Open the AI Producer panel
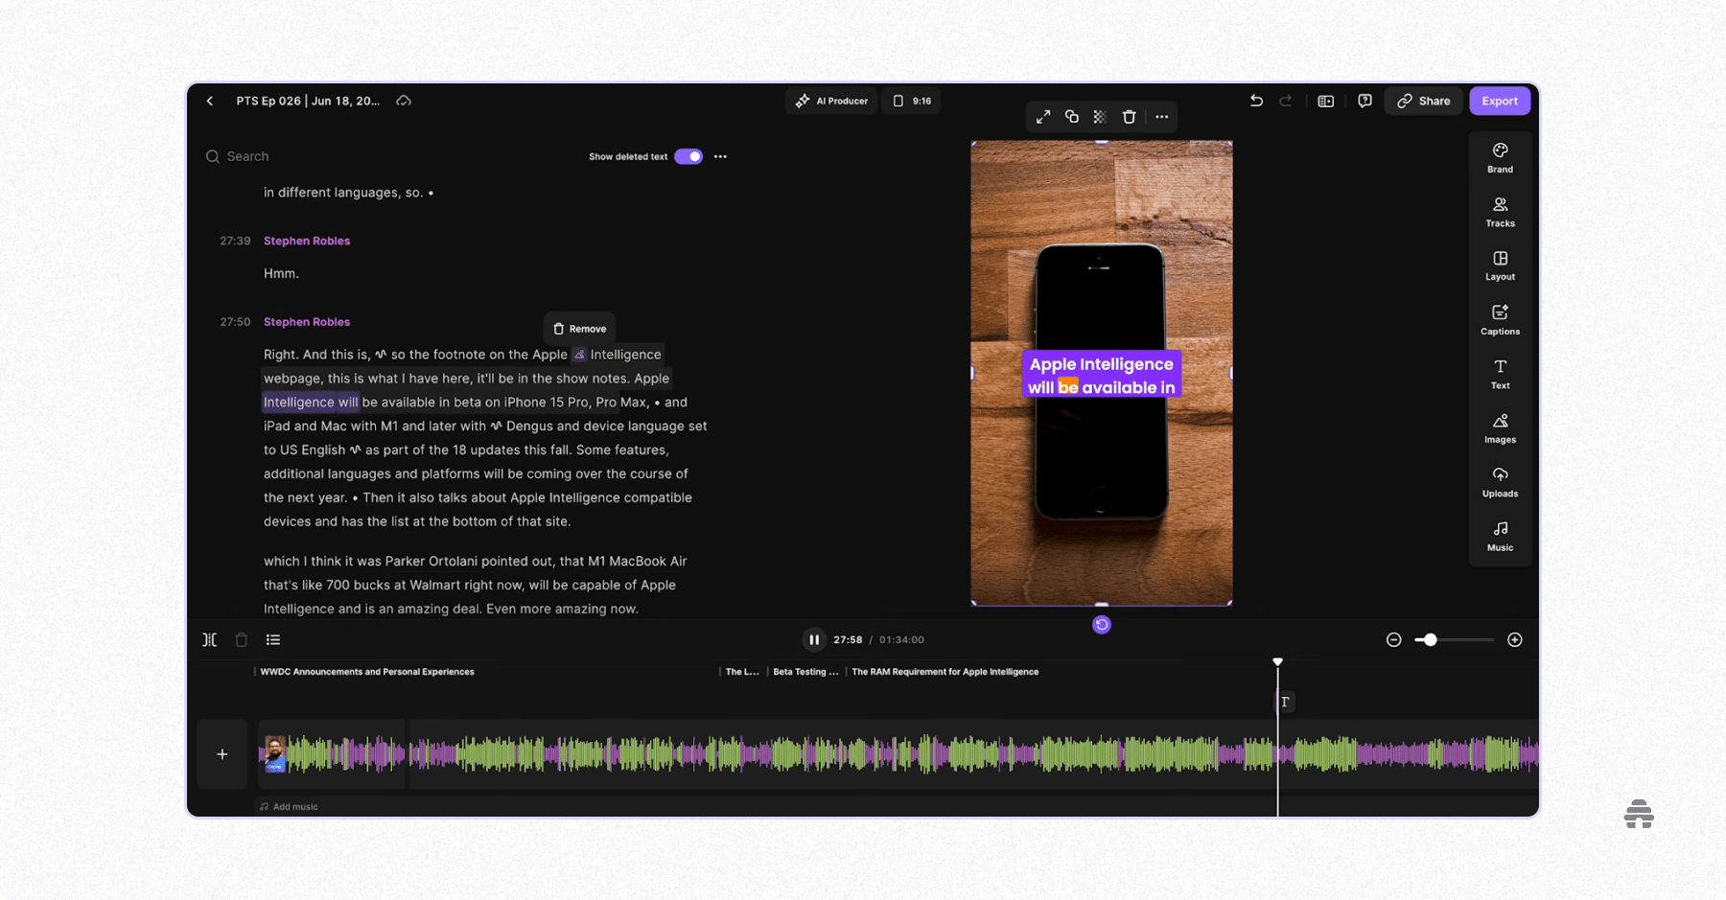The height and width of the screenshot is (900, 1726). [830, 101]
